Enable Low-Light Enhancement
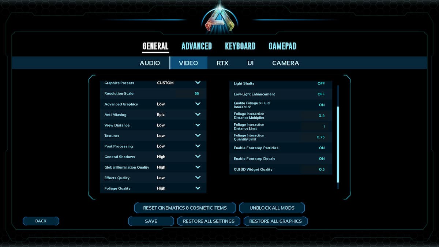 321,94
